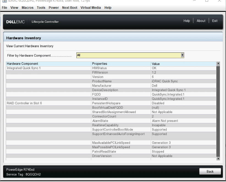The width and height of the screenshot is (226, 182).
Task: Click the SupportControllerBootMode property
Action: 112,130
